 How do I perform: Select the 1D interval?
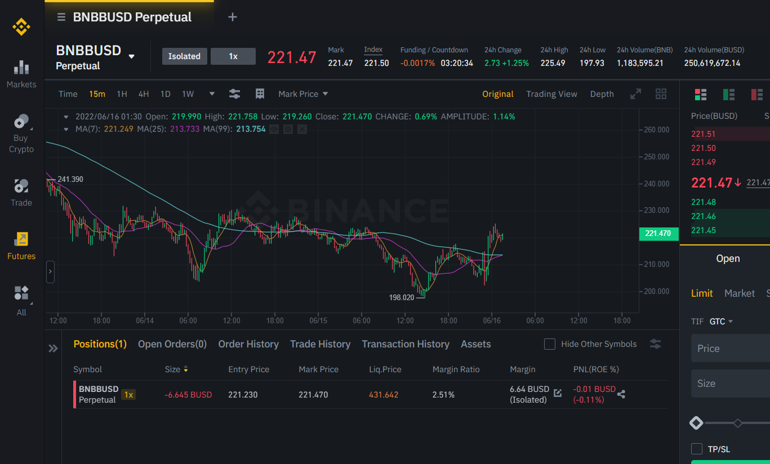click(165, 94)
